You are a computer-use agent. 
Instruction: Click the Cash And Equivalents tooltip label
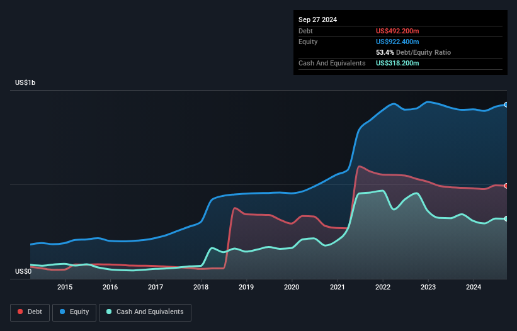tap(332, 63)
